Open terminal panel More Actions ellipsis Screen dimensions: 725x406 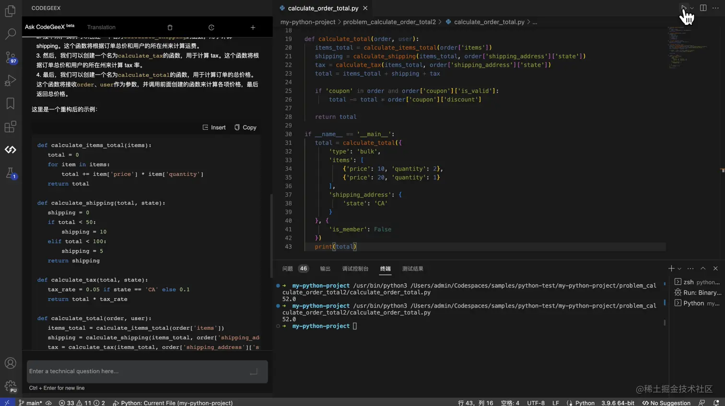click(x=690, y=268)
